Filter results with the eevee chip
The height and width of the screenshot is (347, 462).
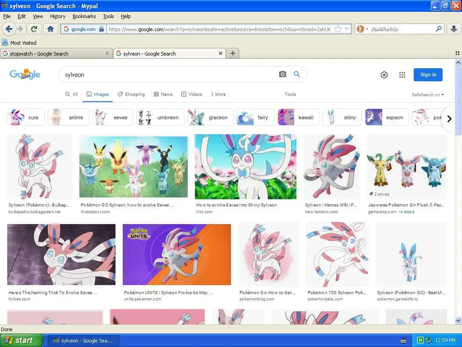[112, 117]
